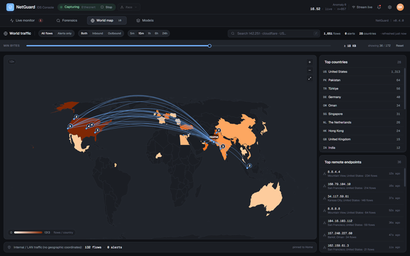Open endpoint 34.117.59.81
Screen dimensions: 410x256
point(362,198)
